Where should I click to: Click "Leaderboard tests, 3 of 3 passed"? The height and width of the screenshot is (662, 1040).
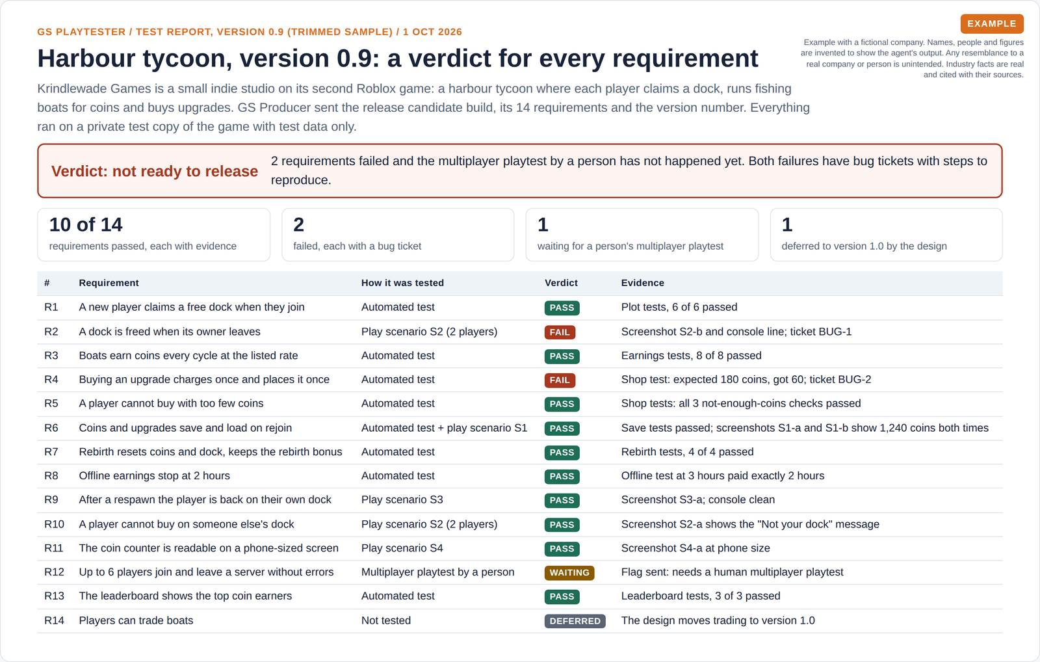click(x=701, y=596)
